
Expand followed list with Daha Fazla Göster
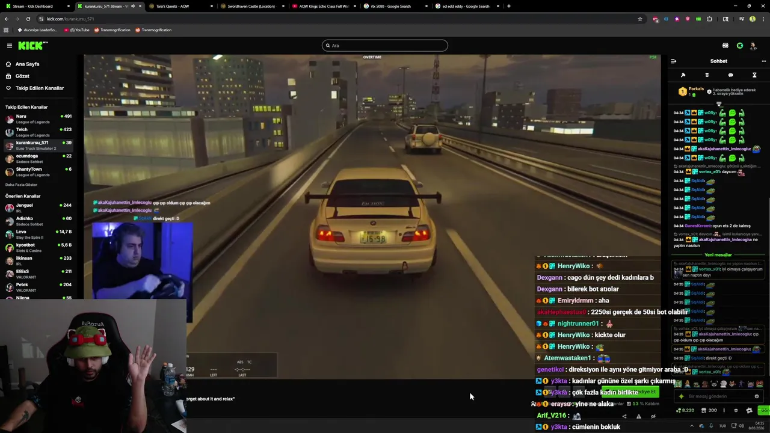(x=21, y=185)
